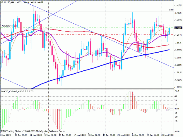Click the 70.9 MACD scale value
183x137 pixels.
point(177,91)
